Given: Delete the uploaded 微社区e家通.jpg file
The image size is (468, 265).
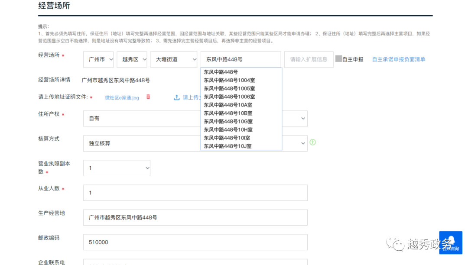Looking at the screenshot, I should point(148,97).
